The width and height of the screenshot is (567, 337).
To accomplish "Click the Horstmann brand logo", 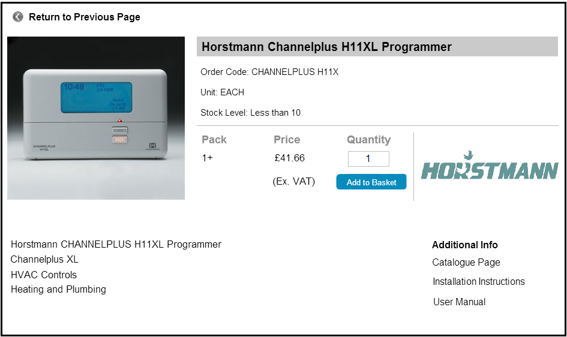I will click(x=489, y=166).
